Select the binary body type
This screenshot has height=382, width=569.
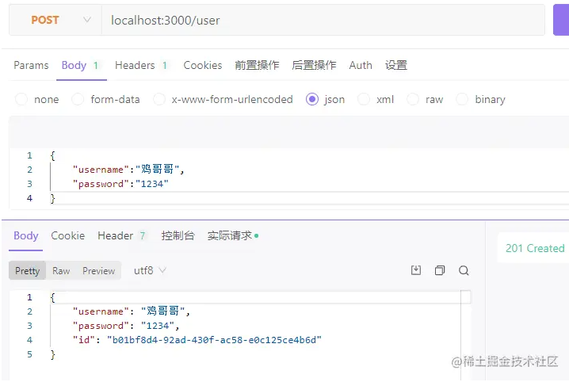[x=480, y=99]
